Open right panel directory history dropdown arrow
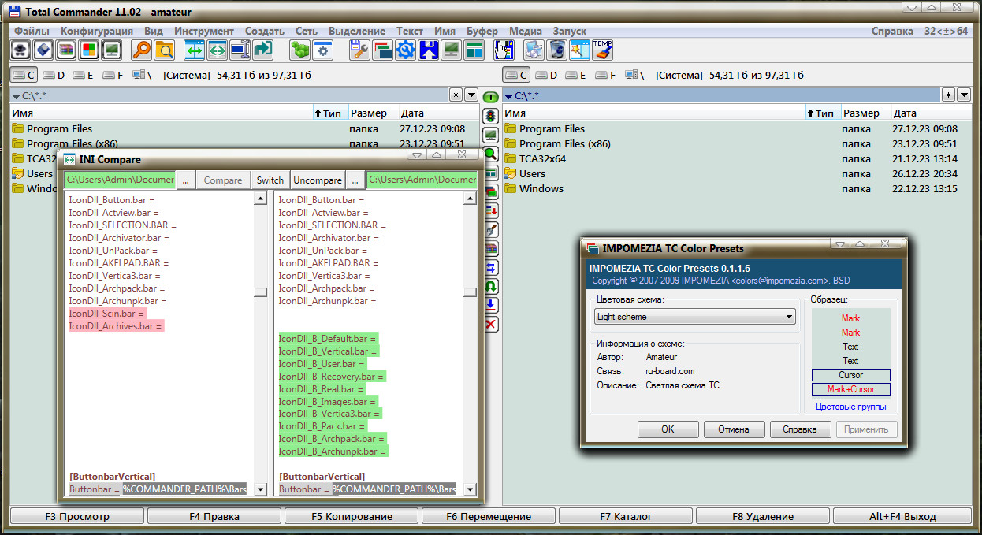The height and width of the screenshot is (535, 982). [963, 95]
